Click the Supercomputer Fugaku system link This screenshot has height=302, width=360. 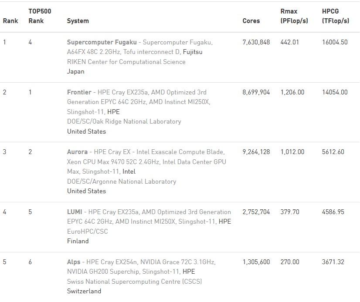(x=102, y=42)
